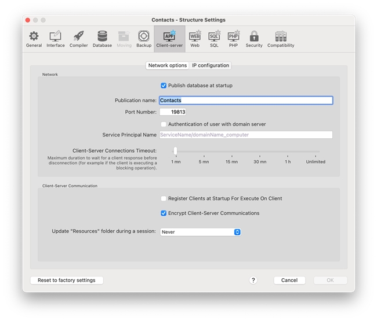
Task: Open the Backup vault icon
Action: click(x=144, y=36)
